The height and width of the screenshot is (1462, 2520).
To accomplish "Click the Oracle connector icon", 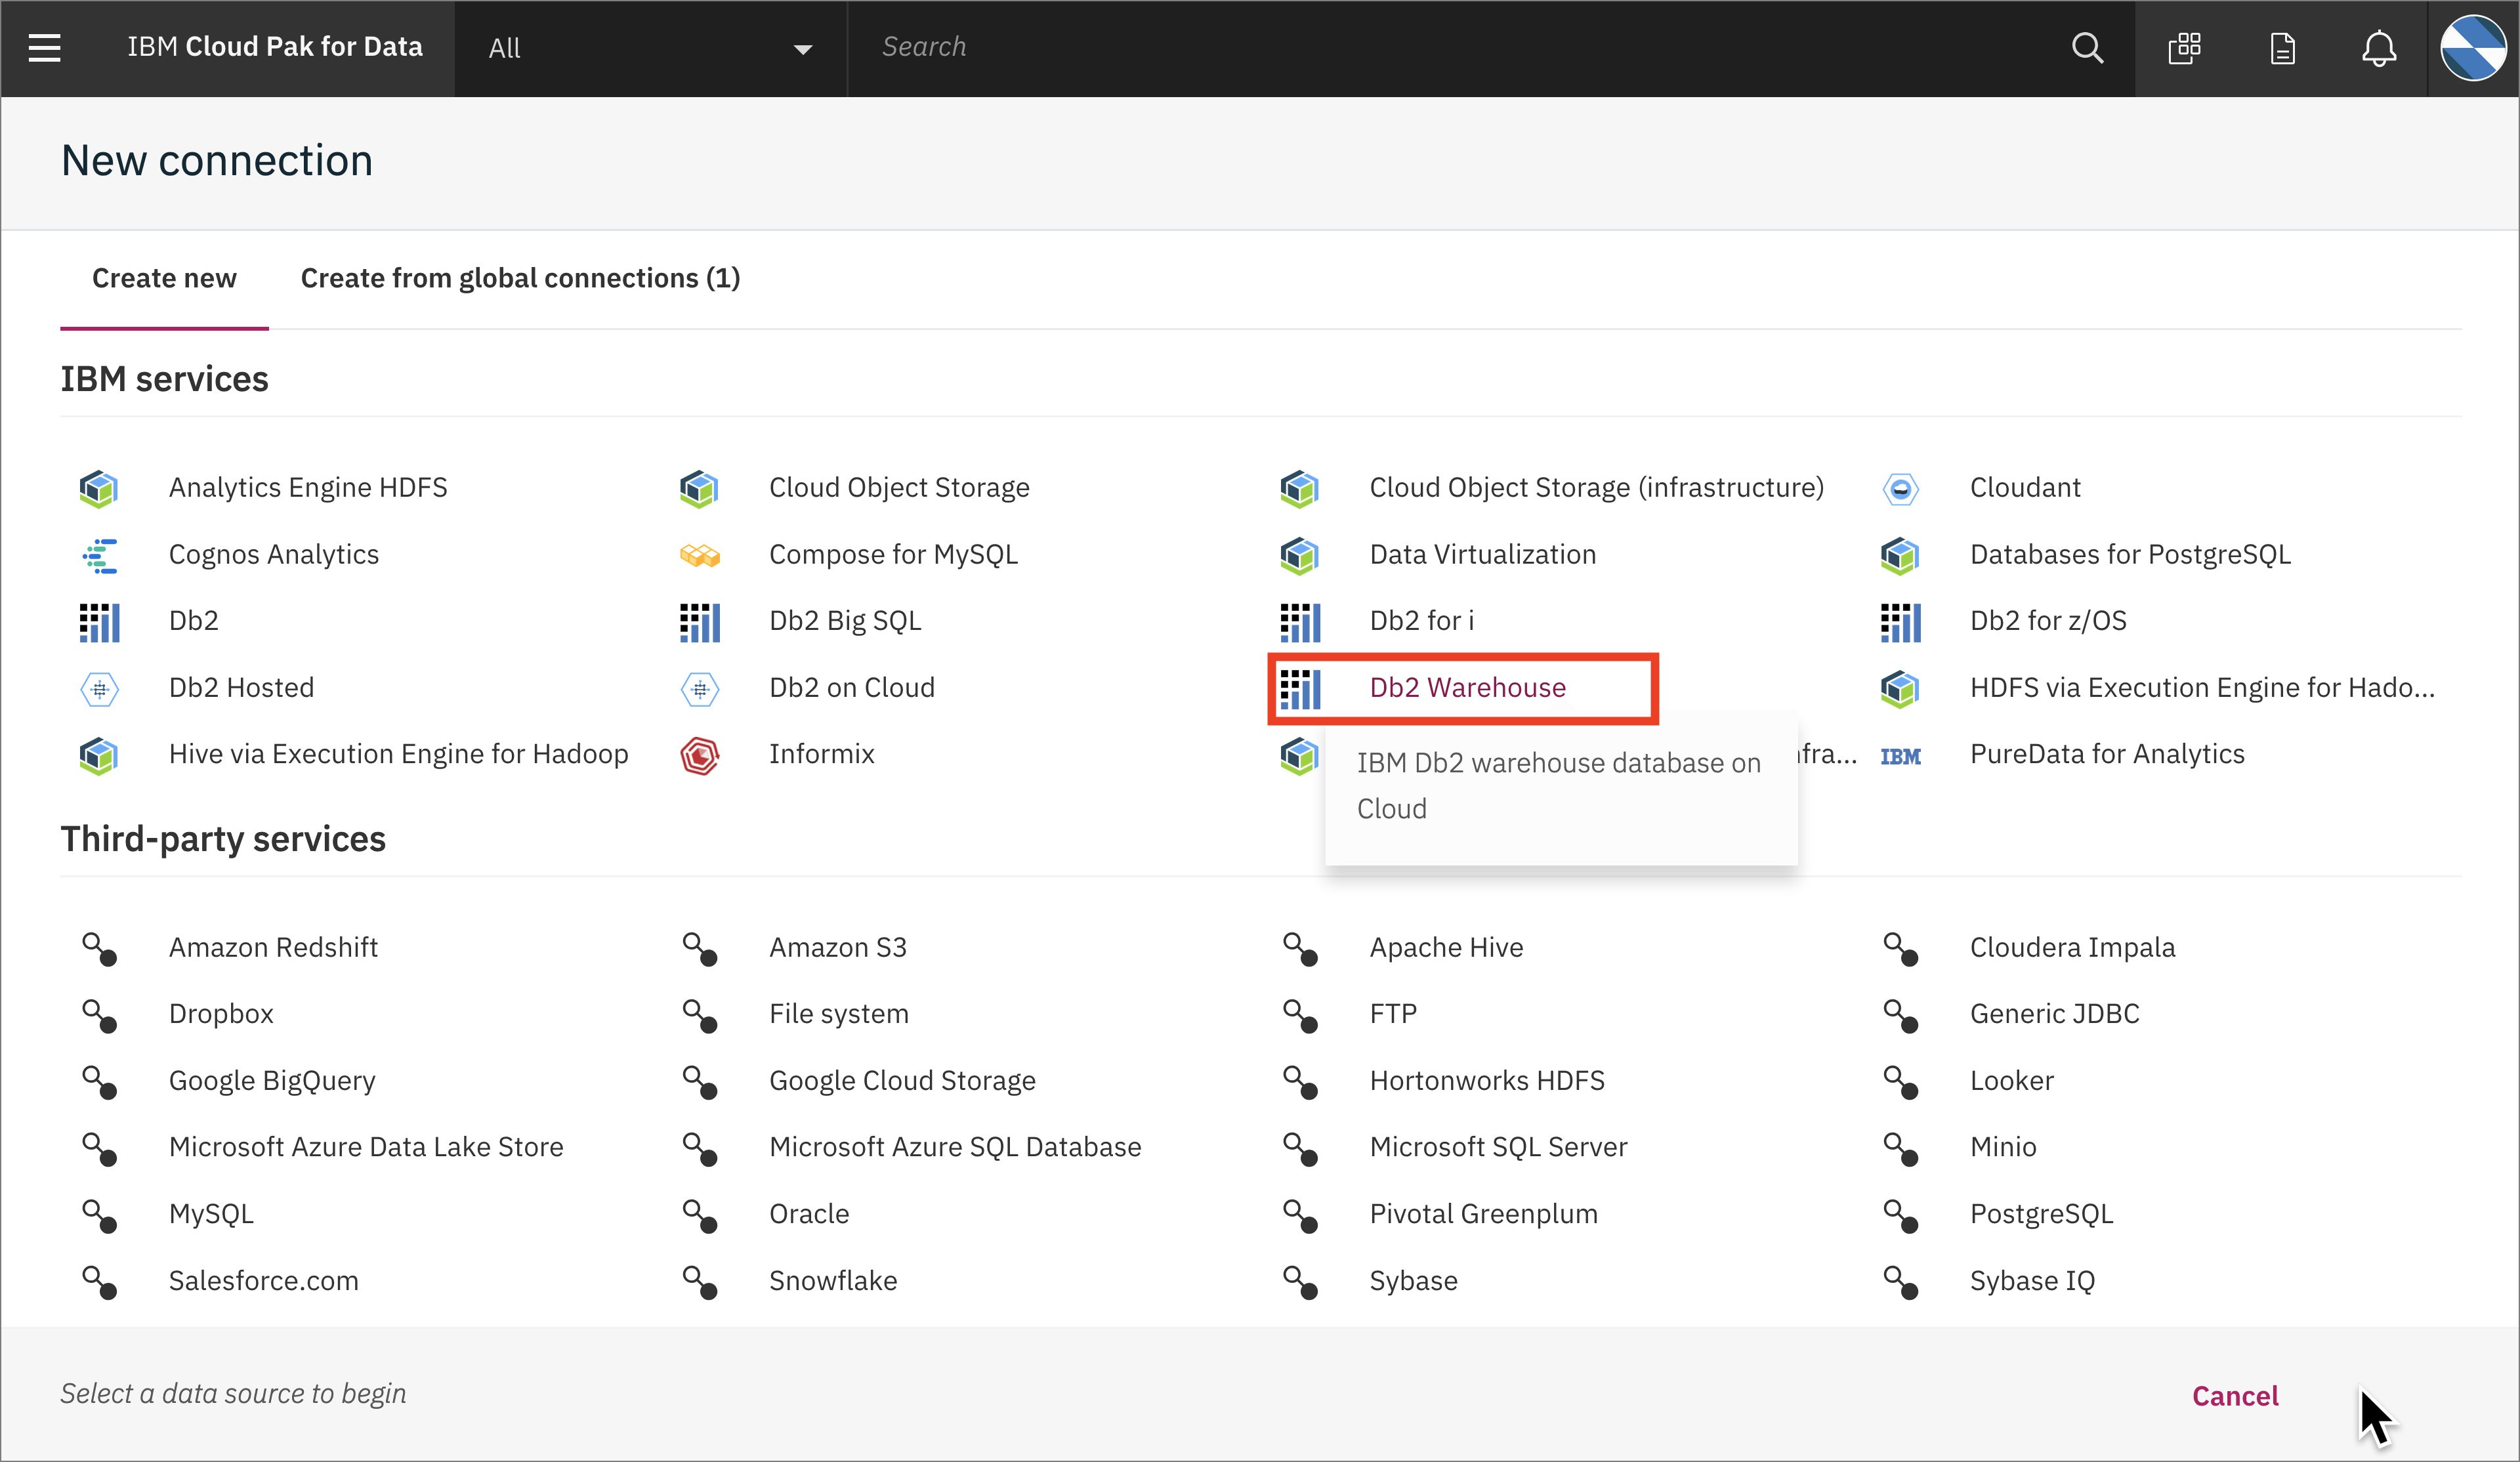I will click(699, 1215).
